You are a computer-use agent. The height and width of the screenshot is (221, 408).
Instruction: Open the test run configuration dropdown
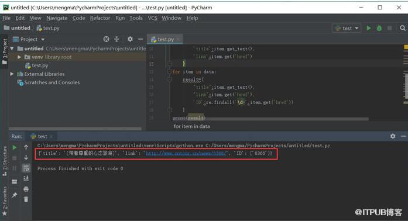[347, 28]
